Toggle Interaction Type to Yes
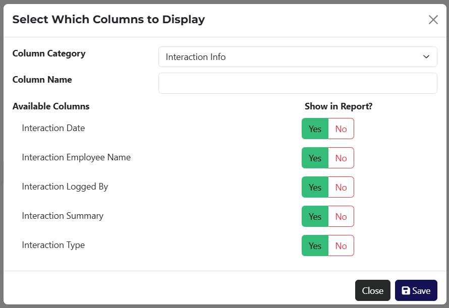The width and height of the screenshot is (449, 308). 315,245
